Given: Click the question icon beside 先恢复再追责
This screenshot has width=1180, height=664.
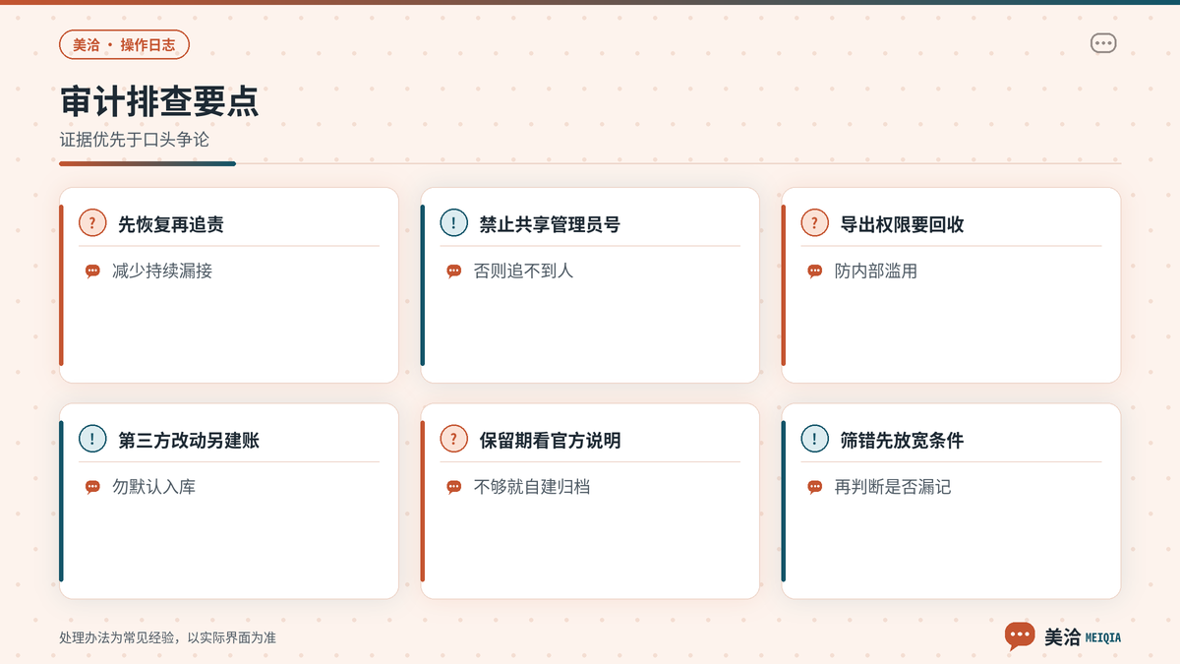Looking at the screenshot, I should click(x=92, y=223).
